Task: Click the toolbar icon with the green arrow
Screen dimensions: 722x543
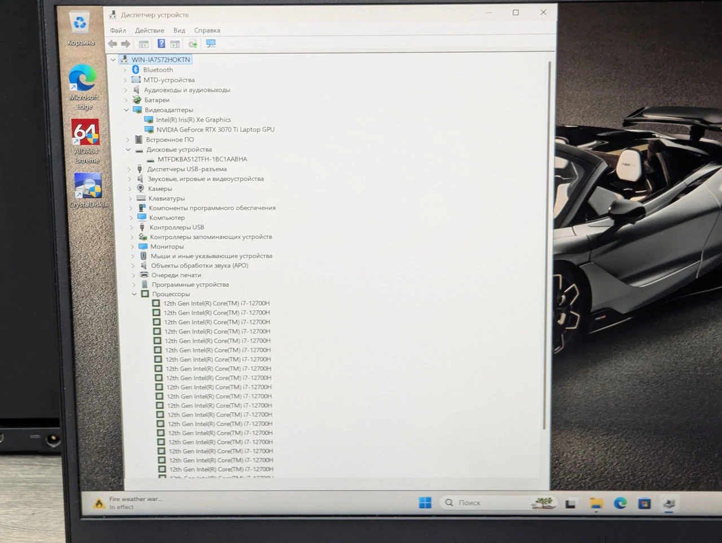Action: coord(193,44)
